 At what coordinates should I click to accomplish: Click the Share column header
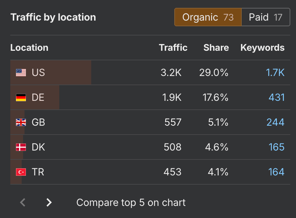point(216,48)
